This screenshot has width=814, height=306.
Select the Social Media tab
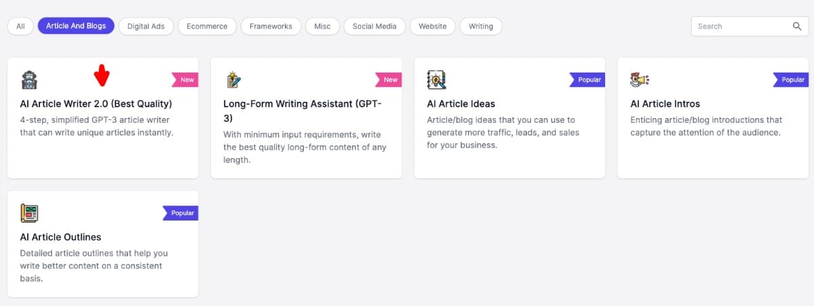point(374,26)
